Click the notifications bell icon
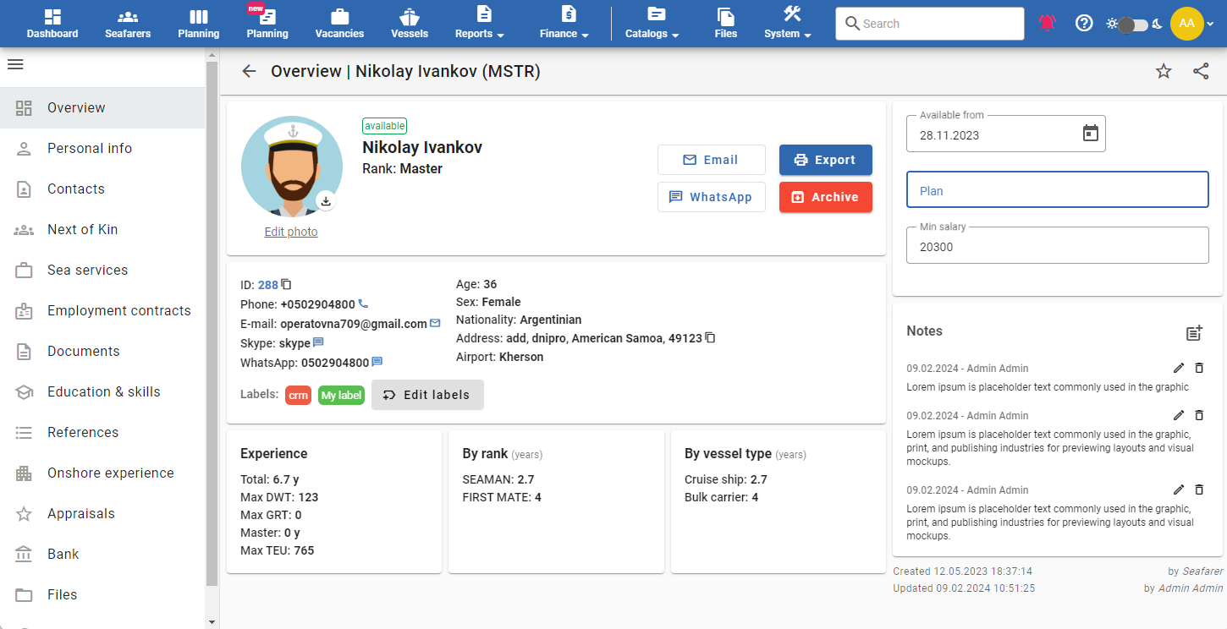 pyautogui.click(x=1048, y=24)
